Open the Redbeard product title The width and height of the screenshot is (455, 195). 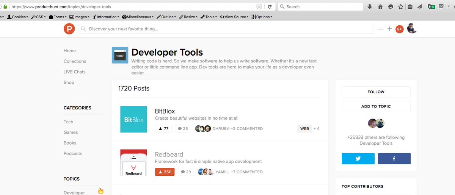[x=169, y=154]
